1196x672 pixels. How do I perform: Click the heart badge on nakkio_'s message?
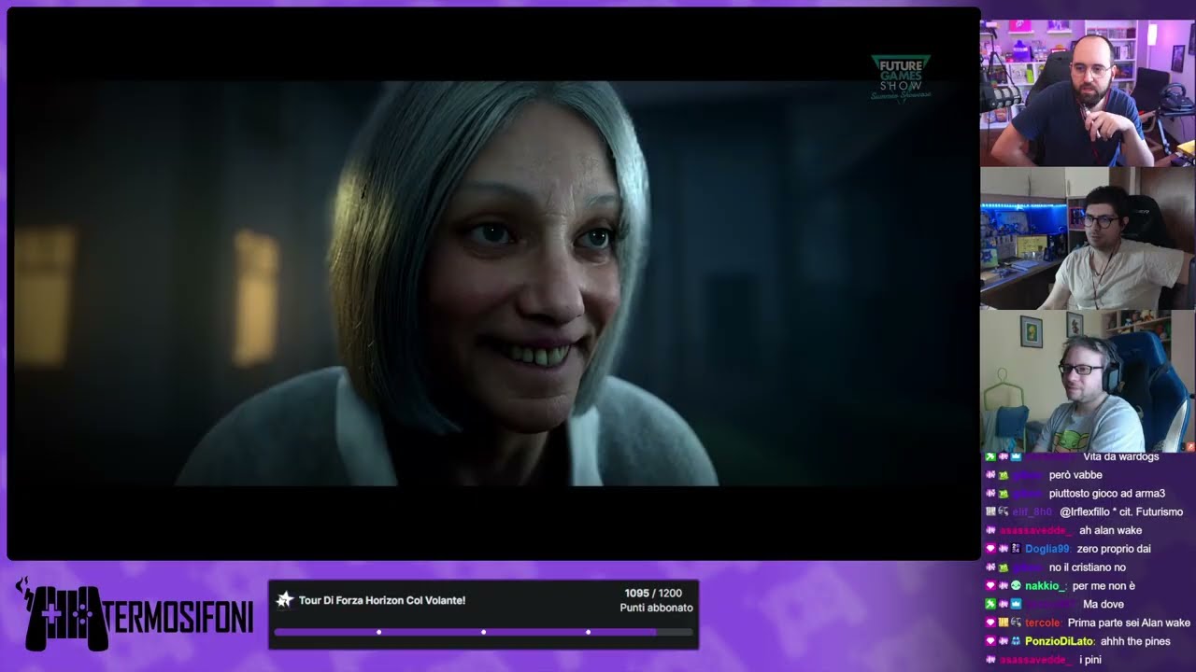(x=990, y=586)
